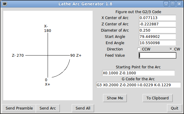
Task: Click the 'Lathe Arc Generator 1.8' window title
Action: [x=85, y=4]
